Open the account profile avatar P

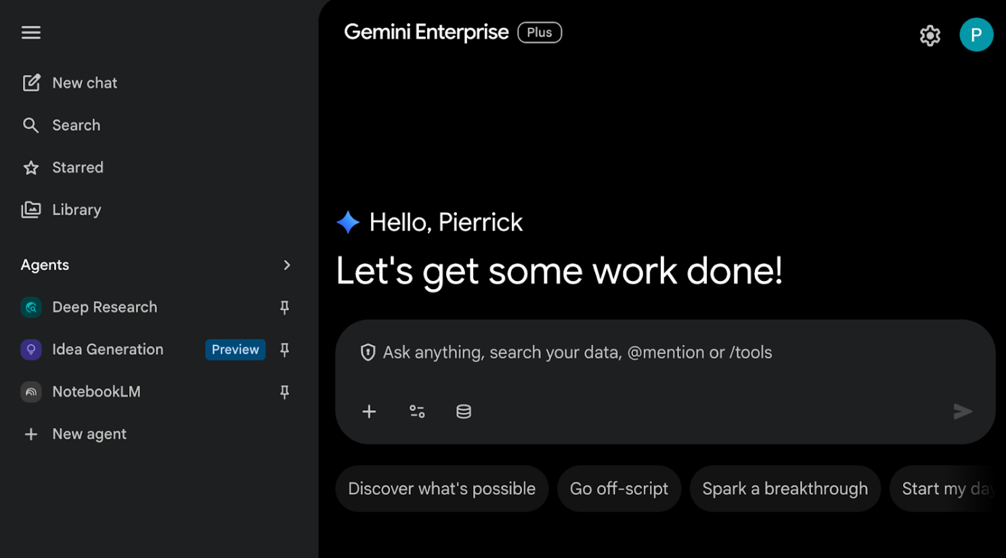pos(976,35)
